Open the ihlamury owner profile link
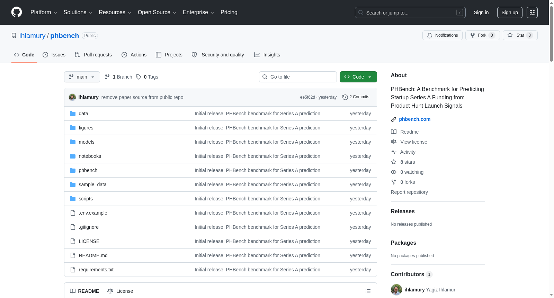The image size is (554, 298). (32, 36)
